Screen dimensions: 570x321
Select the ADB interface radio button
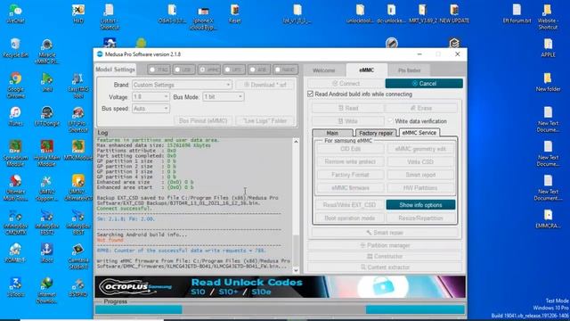[259, 70]
